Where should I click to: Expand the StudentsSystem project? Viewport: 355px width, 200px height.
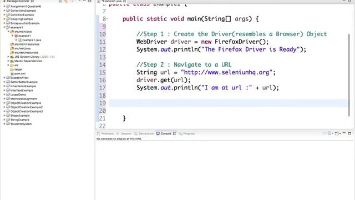[x=4, y=124]
